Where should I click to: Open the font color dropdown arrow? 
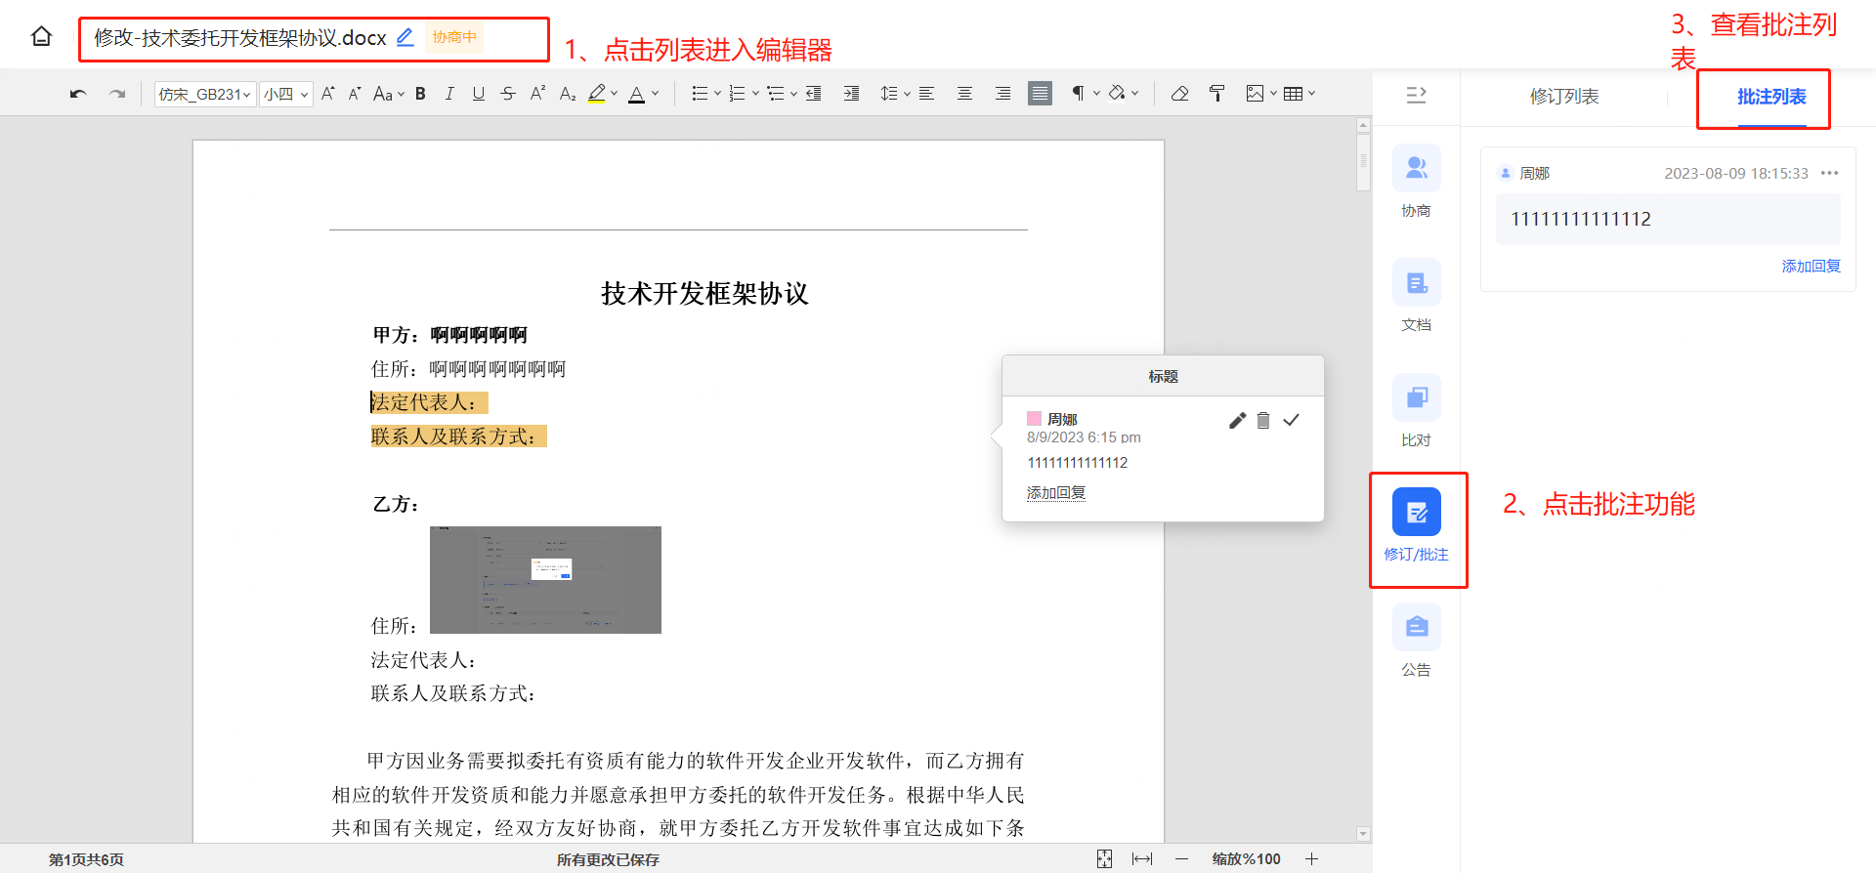[655, 94]
